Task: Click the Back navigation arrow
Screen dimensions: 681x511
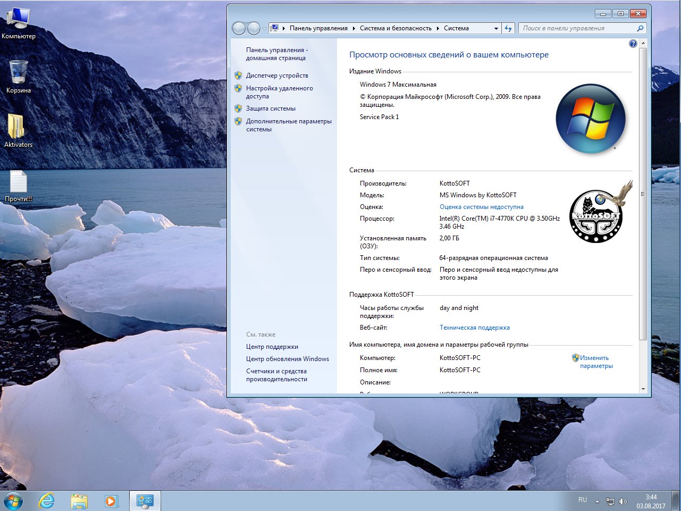Action: 239,28
